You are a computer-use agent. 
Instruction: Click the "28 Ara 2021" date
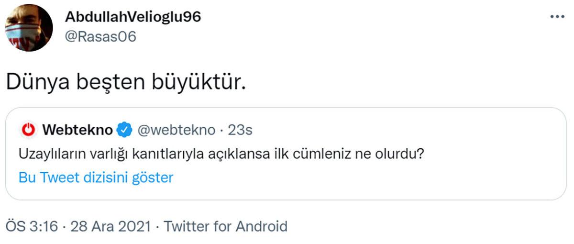tap(111, 226)
